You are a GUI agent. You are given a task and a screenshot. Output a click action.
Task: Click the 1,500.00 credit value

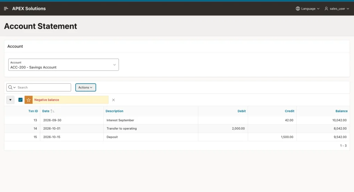click(287, 137)
